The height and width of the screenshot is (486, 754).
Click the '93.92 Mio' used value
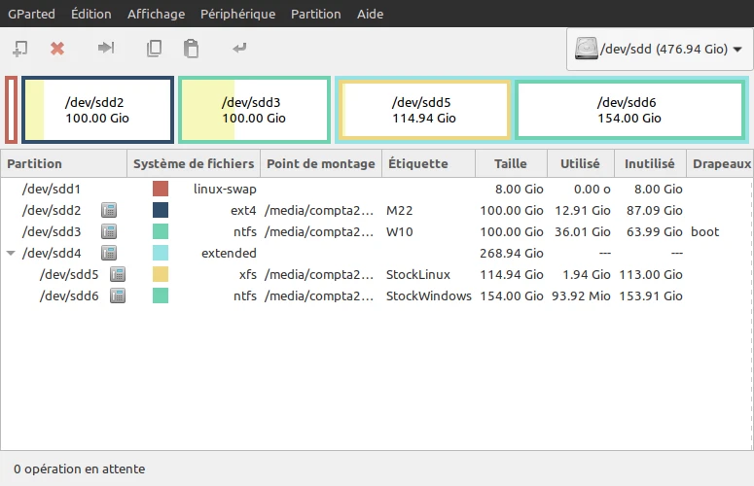(x=582, y=295)
